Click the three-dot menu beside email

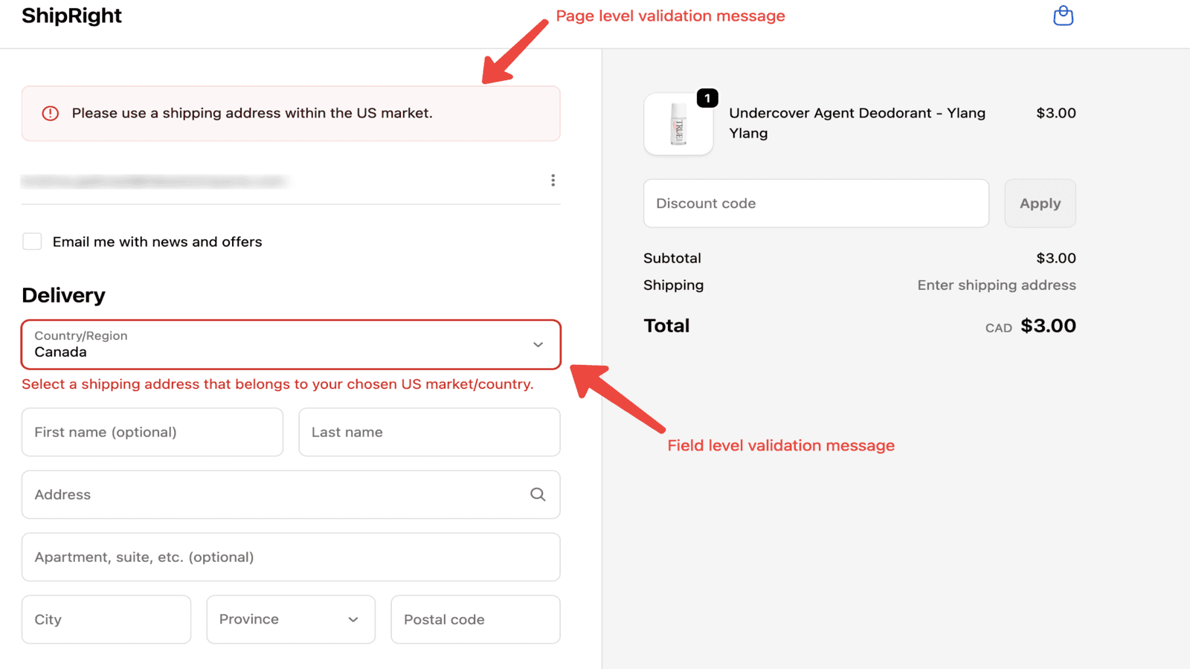click(553, 181)
